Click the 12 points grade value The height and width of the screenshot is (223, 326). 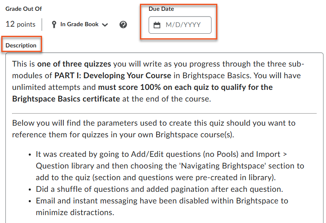click(20, 24)
